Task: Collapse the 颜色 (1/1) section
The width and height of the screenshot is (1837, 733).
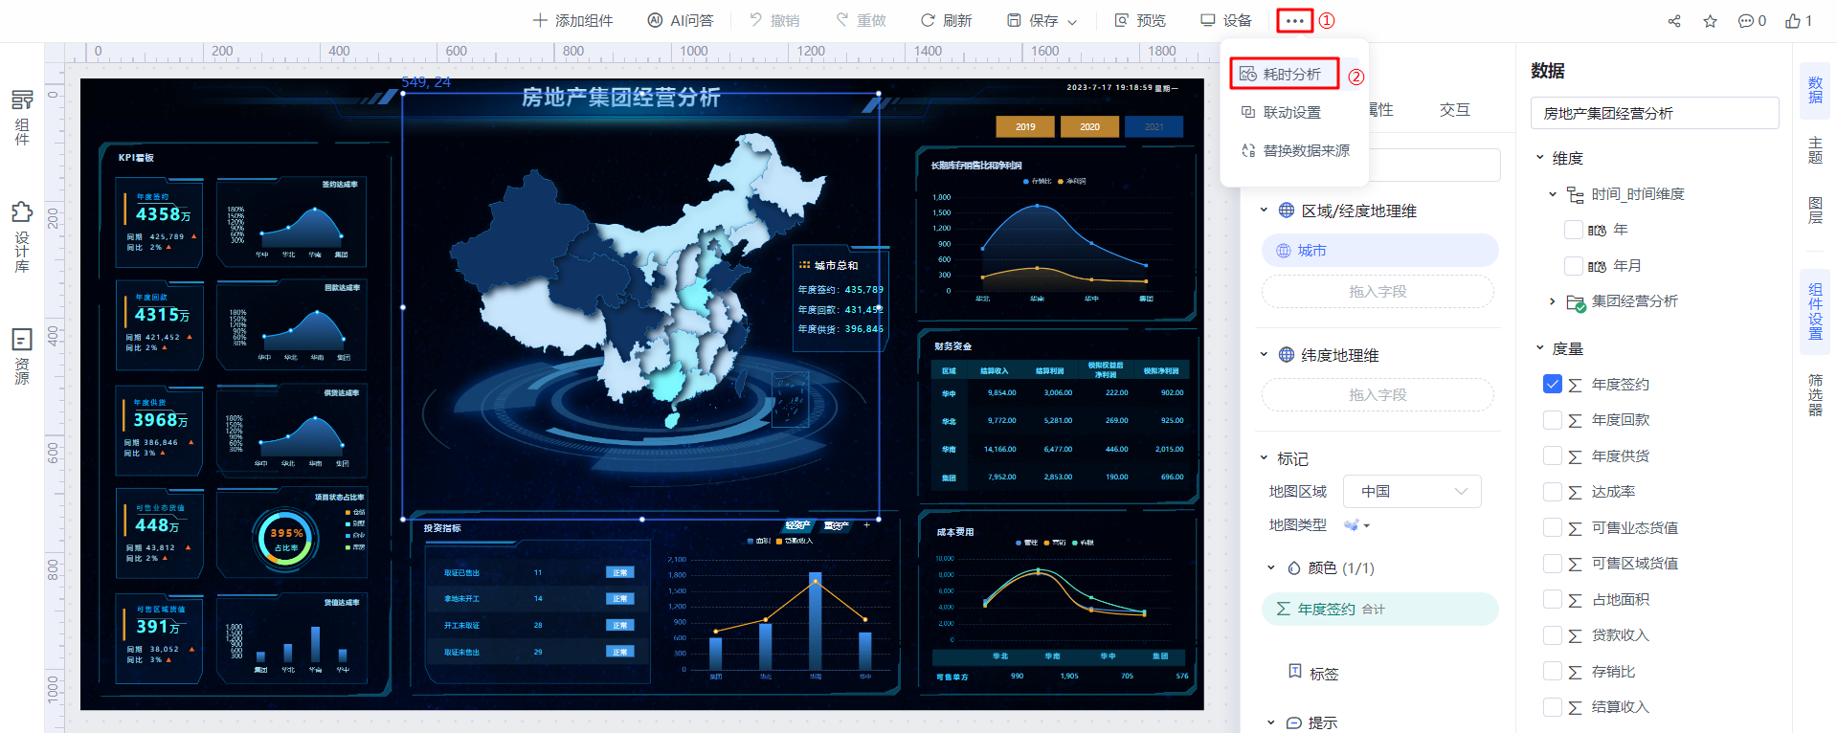Action: (x=1271, y=567)
